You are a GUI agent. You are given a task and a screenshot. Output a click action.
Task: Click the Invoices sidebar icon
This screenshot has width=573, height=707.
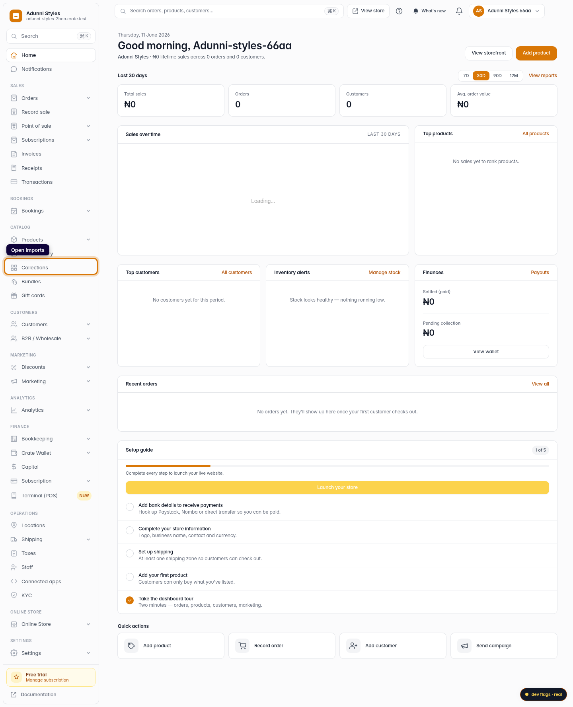[x=14, y=154]
